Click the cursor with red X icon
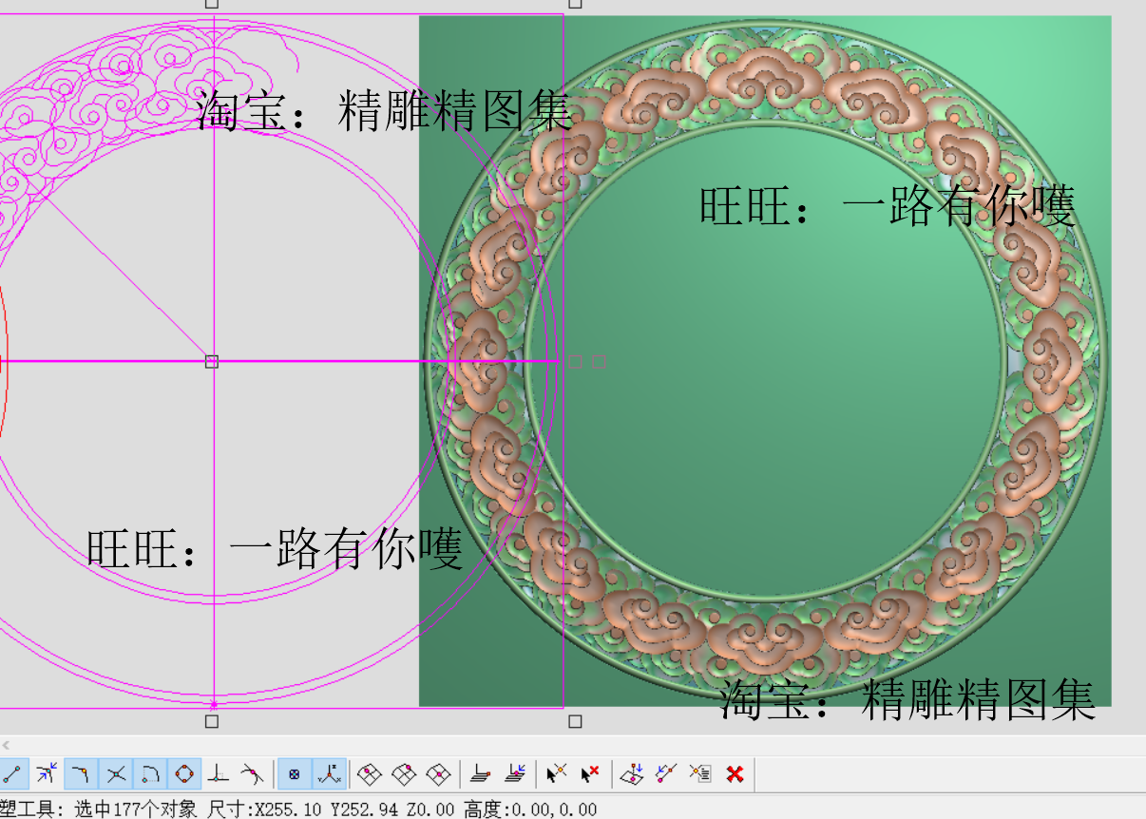This screenshot has height=819, width=1146. point(590,774)
